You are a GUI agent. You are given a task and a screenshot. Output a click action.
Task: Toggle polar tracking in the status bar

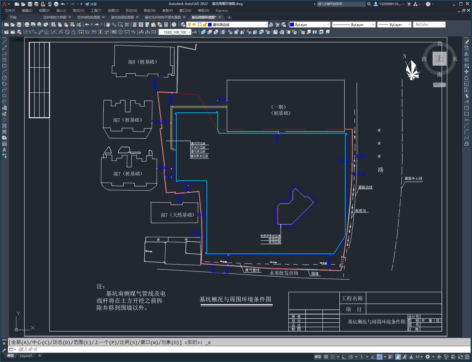click(x=351, y=357)
